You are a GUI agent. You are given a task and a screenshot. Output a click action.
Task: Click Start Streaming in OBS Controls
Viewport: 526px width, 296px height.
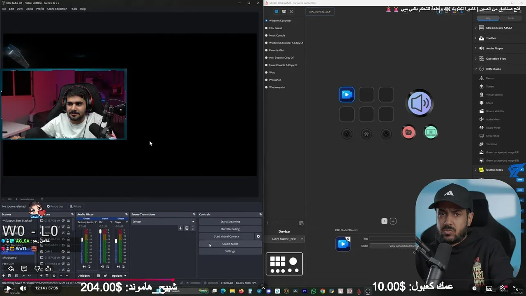tap(230, 222)
